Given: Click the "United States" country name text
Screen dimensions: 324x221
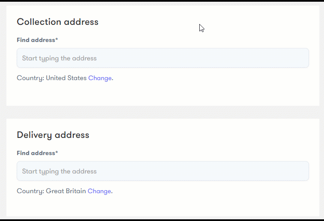Looking at the screenshot, I should point(66,78).
